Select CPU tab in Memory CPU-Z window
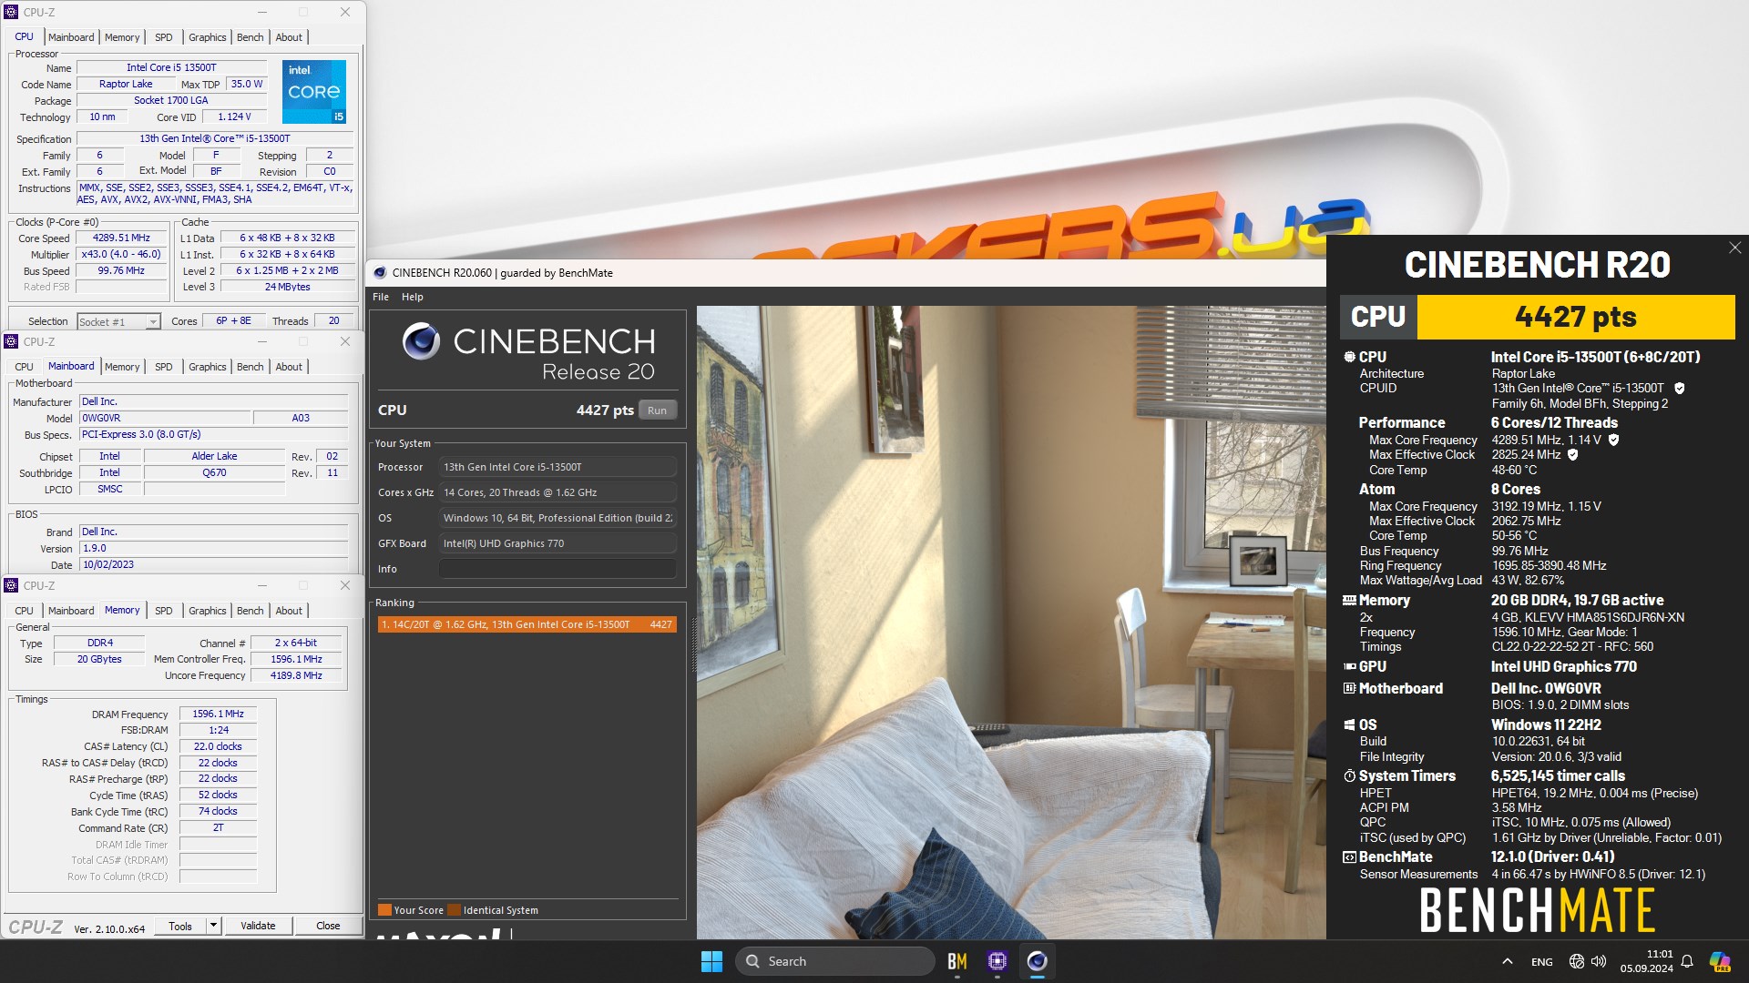1749x983 pixels. coord(24,611)
